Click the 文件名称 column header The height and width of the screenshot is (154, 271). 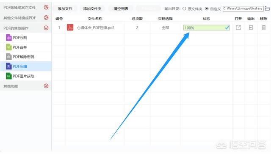pyautogui.click(x=95, y=19)
